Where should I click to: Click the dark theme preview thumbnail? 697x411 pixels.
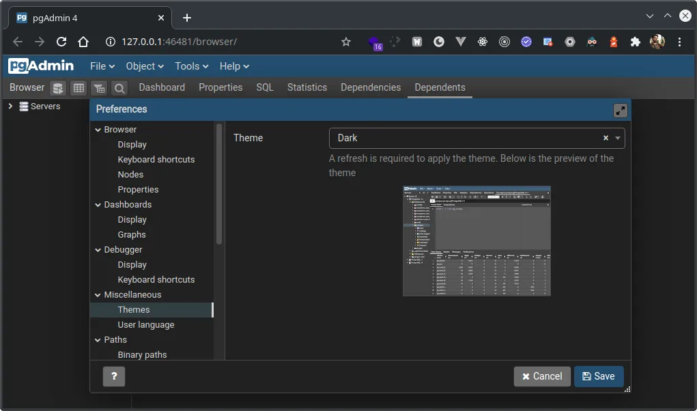(x=476, y=241)
